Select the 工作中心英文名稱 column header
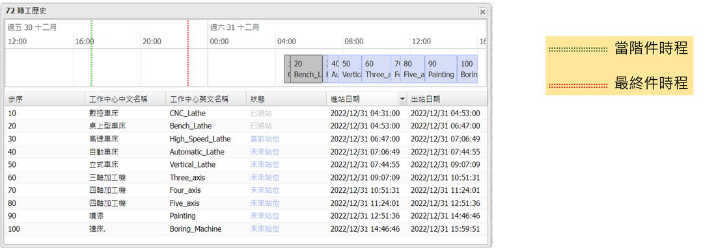 [x=206, y=99]
